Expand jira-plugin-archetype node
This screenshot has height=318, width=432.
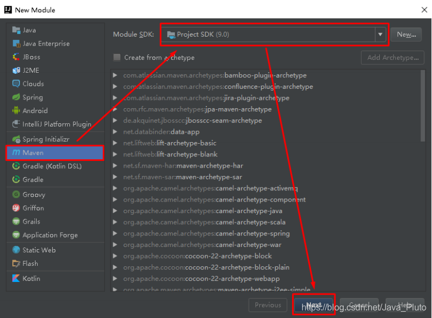[x=115, y=98]
